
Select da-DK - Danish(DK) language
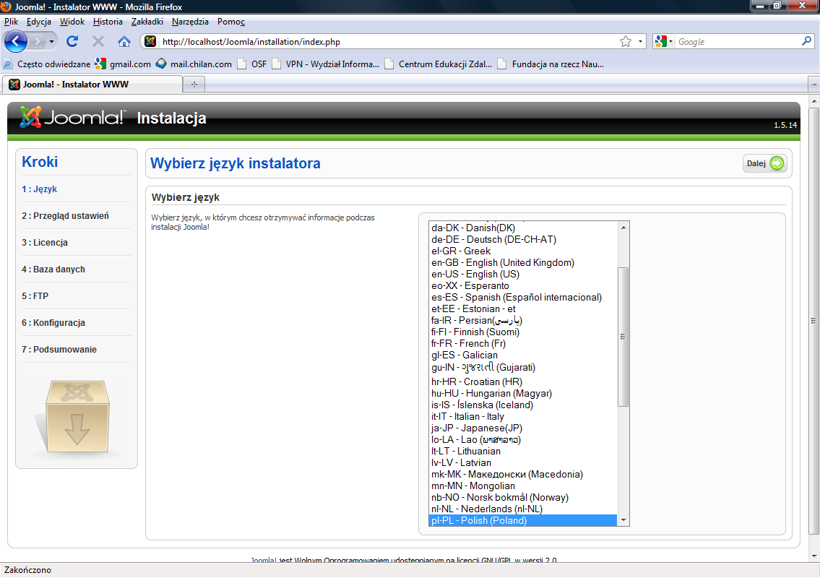point(523,228)
